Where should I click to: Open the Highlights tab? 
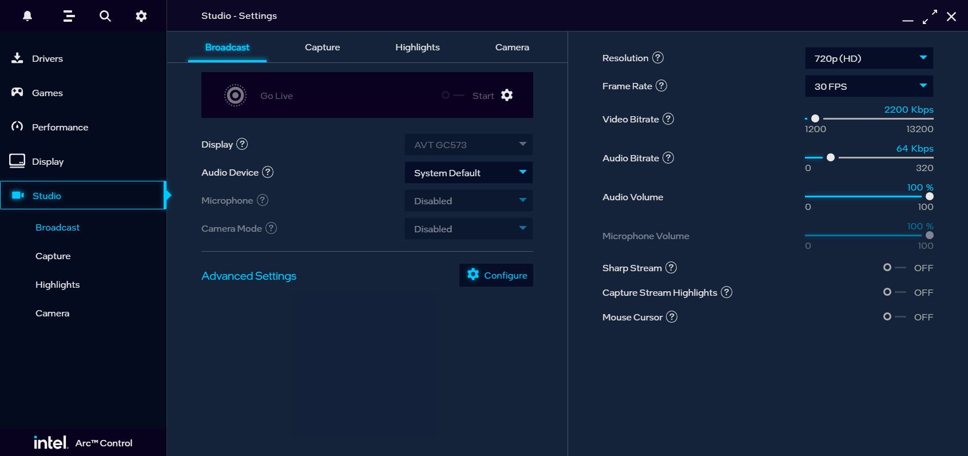(x=417, y=47)
